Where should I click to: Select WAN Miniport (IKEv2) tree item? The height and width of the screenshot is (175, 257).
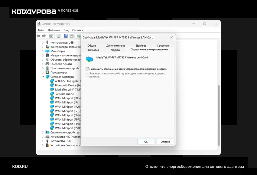pyautogui.click(x=68, y=98)
